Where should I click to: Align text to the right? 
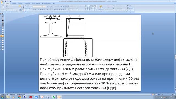59,9
